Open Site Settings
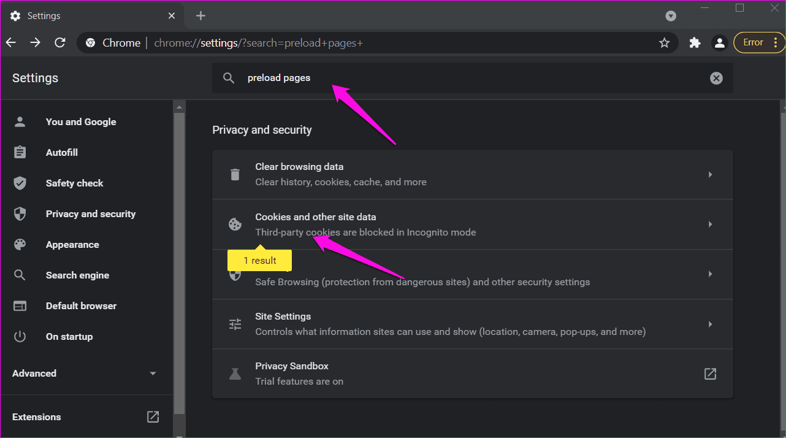Image resolution: width=786 pixels, height=438 pixels. (472, 324)
